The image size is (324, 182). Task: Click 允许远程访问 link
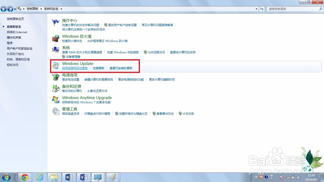156,52
